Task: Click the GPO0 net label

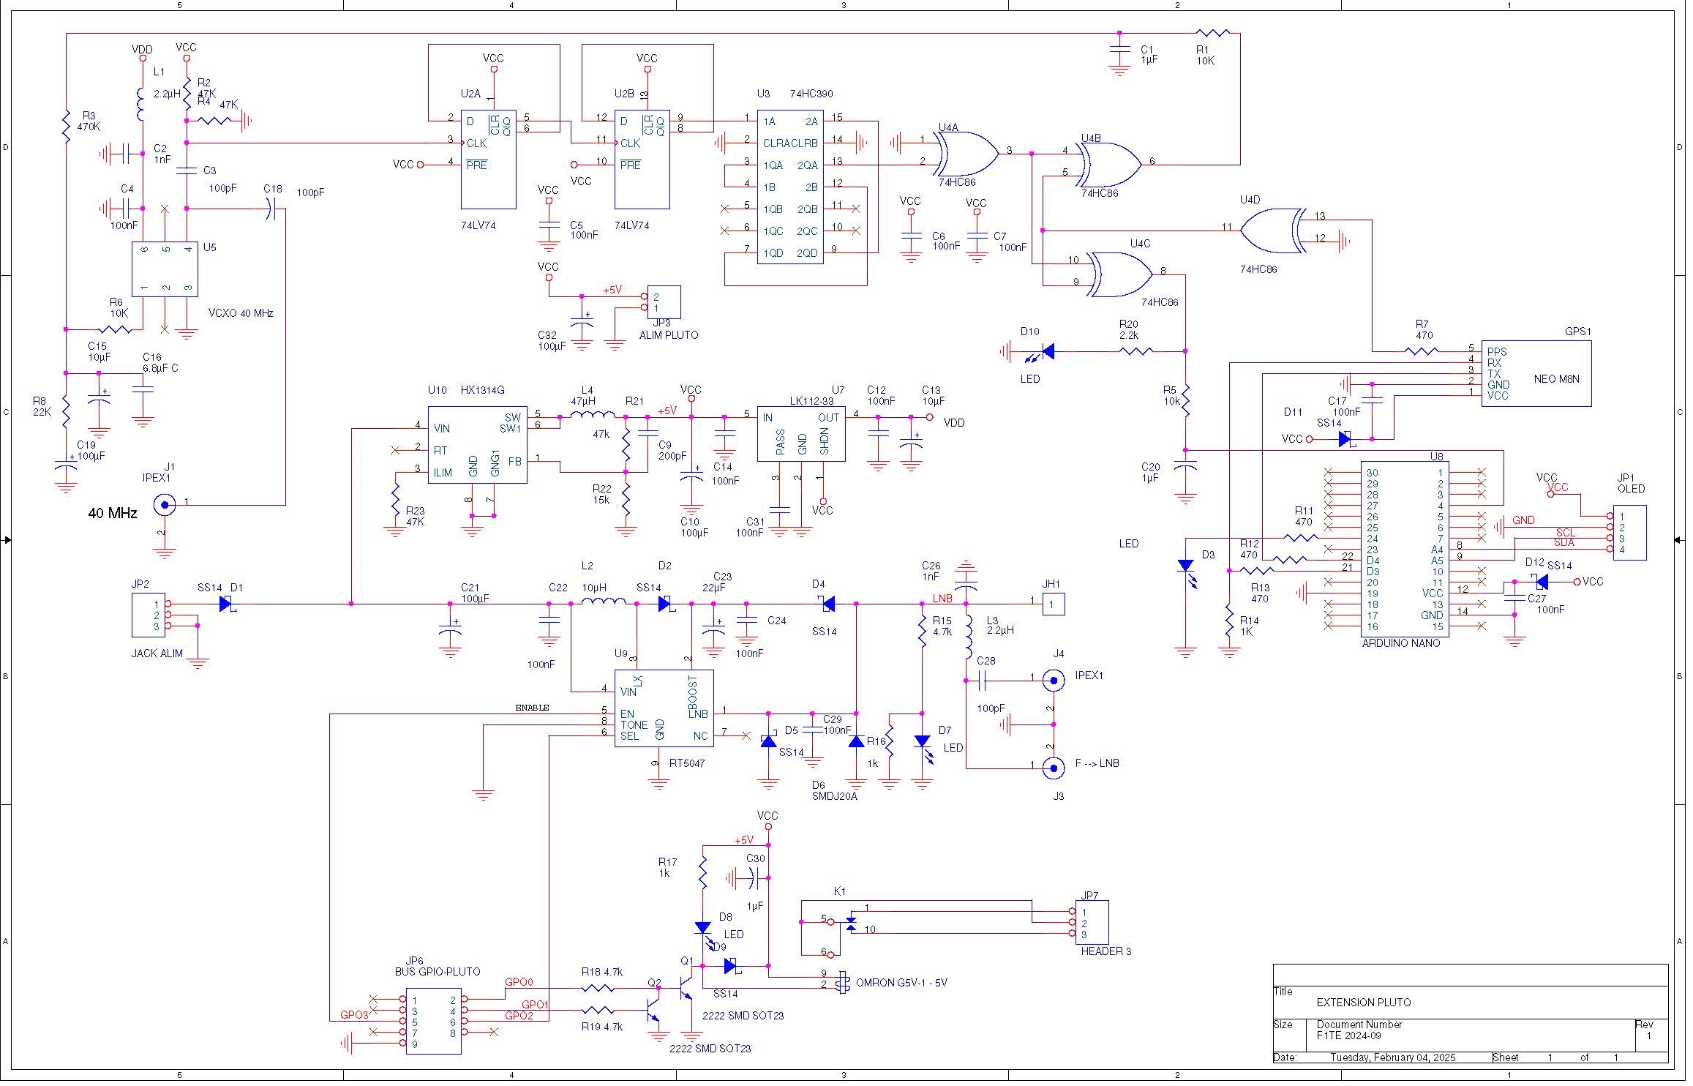Action: 519,982
